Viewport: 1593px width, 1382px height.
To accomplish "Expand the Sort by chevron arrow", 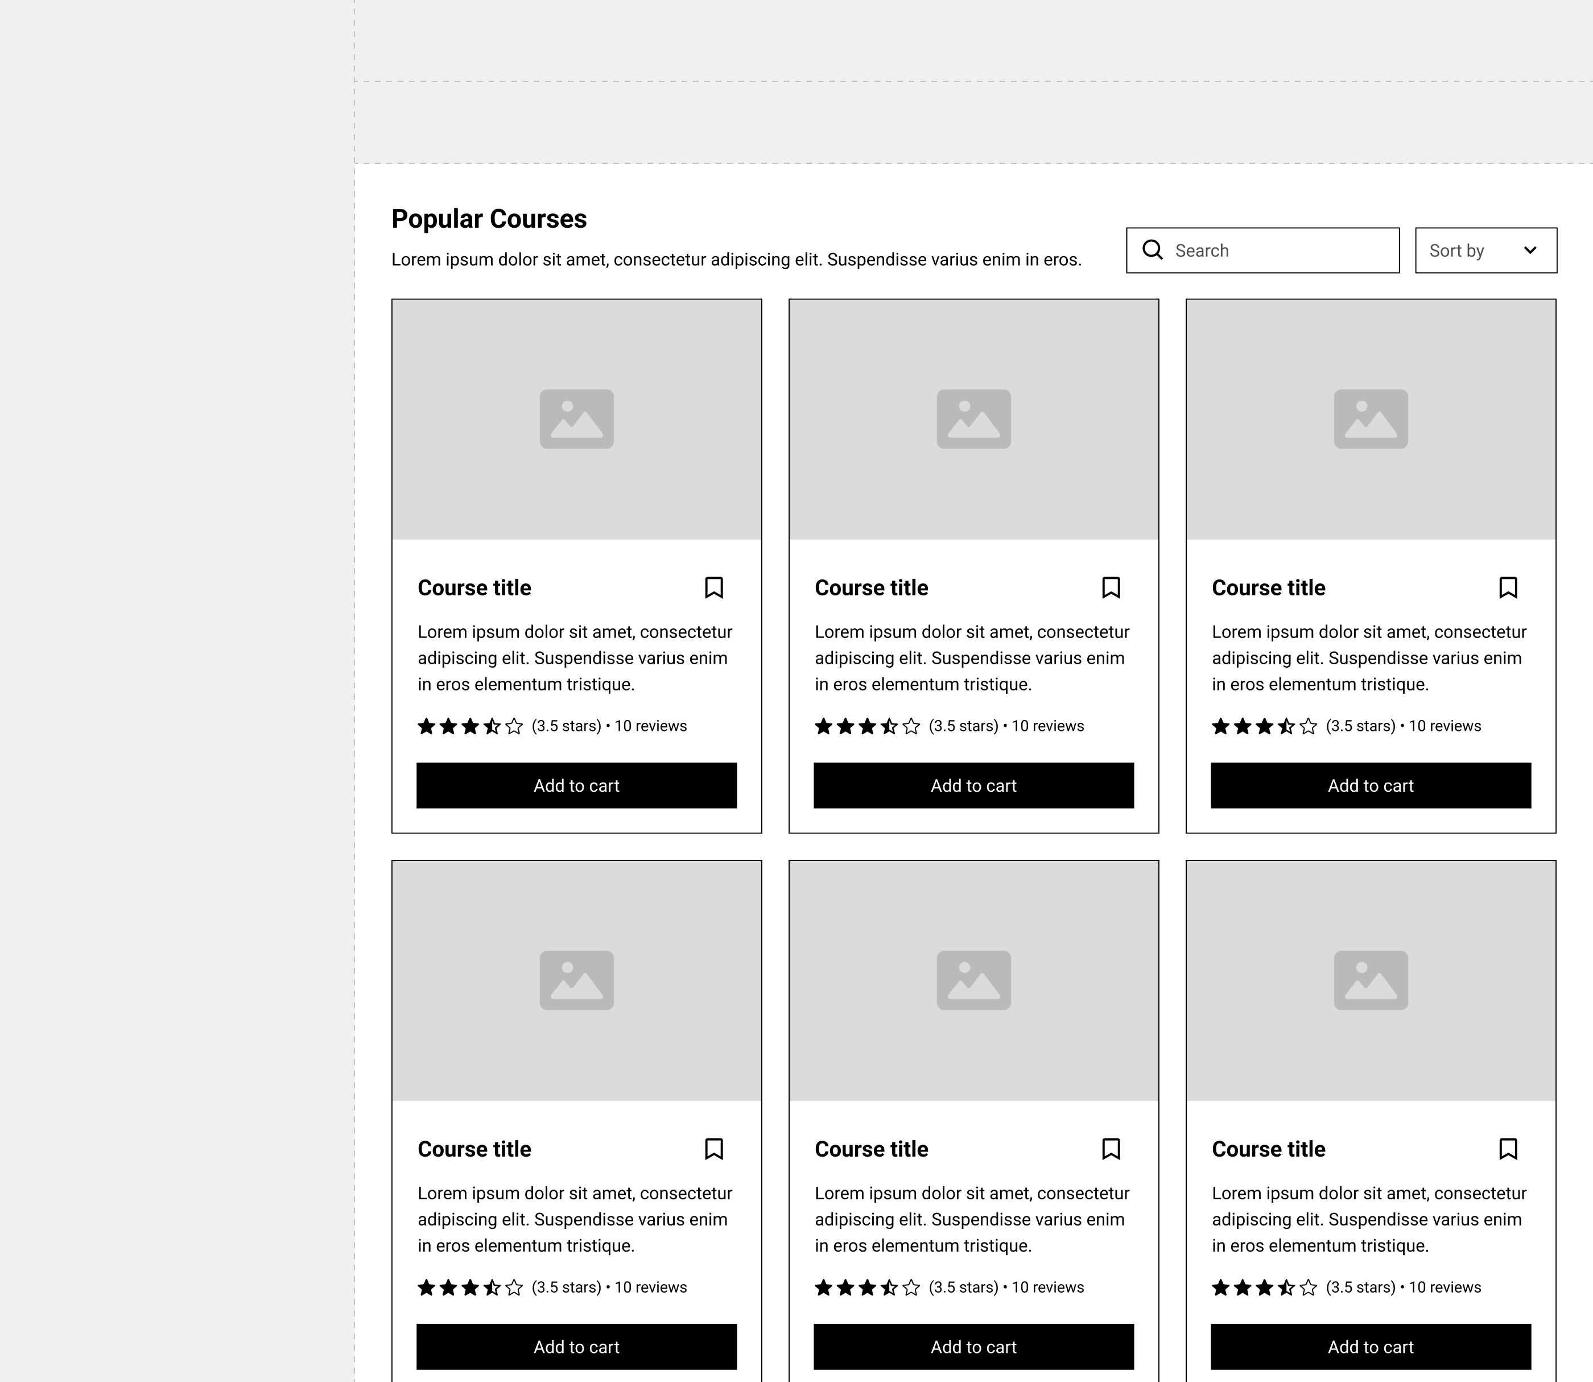I will [x=1530, y=250].
